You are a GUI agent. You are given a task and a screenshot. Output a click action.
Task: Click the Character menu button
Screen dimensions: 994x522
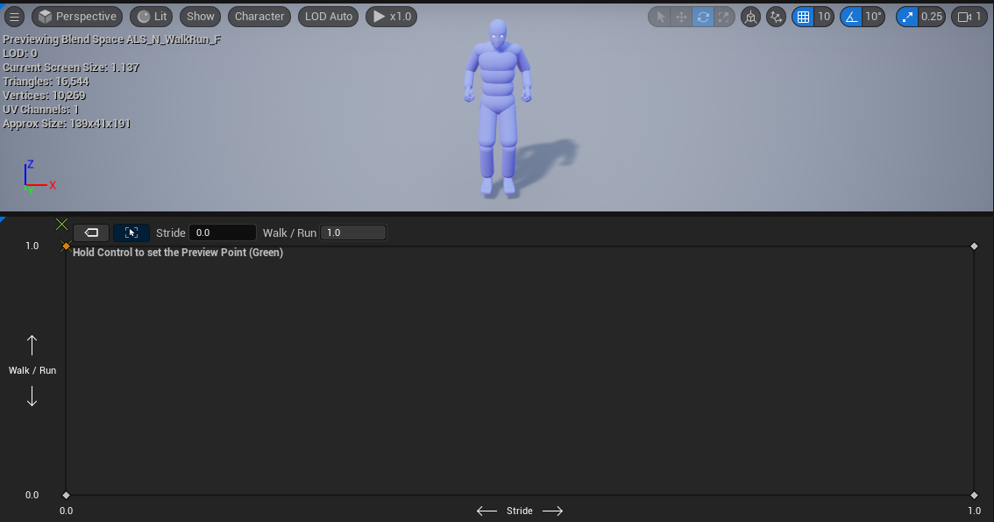pos(259,17)
